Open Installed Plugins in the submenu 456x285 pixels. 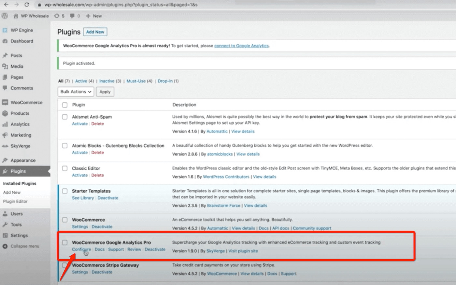click(x=20, y=184)
